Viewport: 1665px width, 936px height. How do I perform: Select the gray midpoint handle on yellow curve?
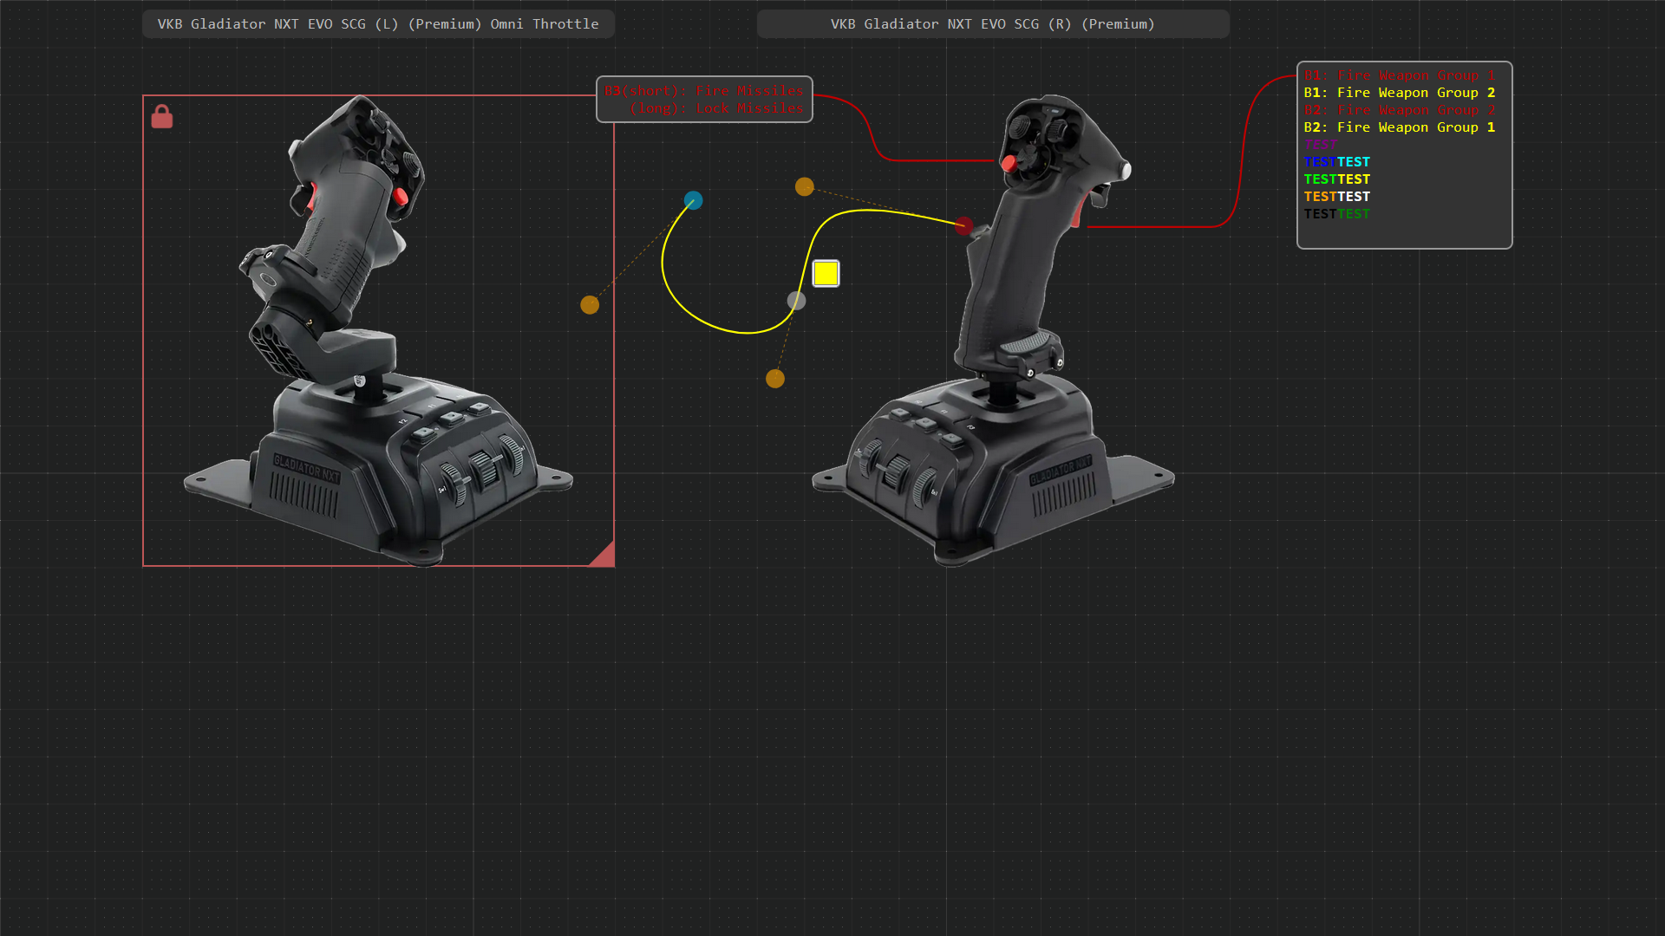(796, 301)
